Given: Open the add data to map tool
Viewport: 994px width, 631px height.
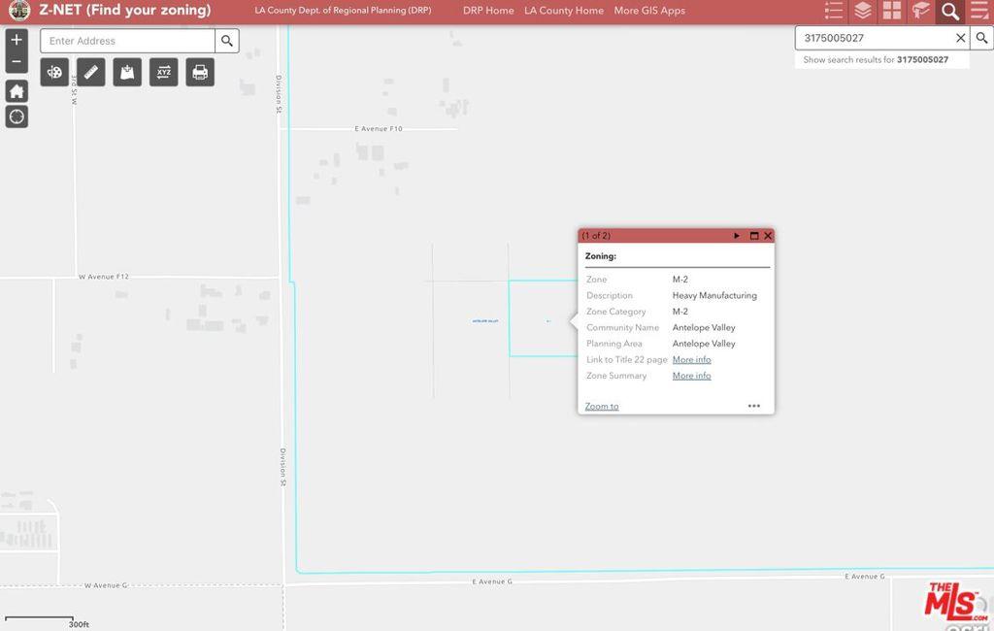Looking at the screenshot, I should click(127, 72).
